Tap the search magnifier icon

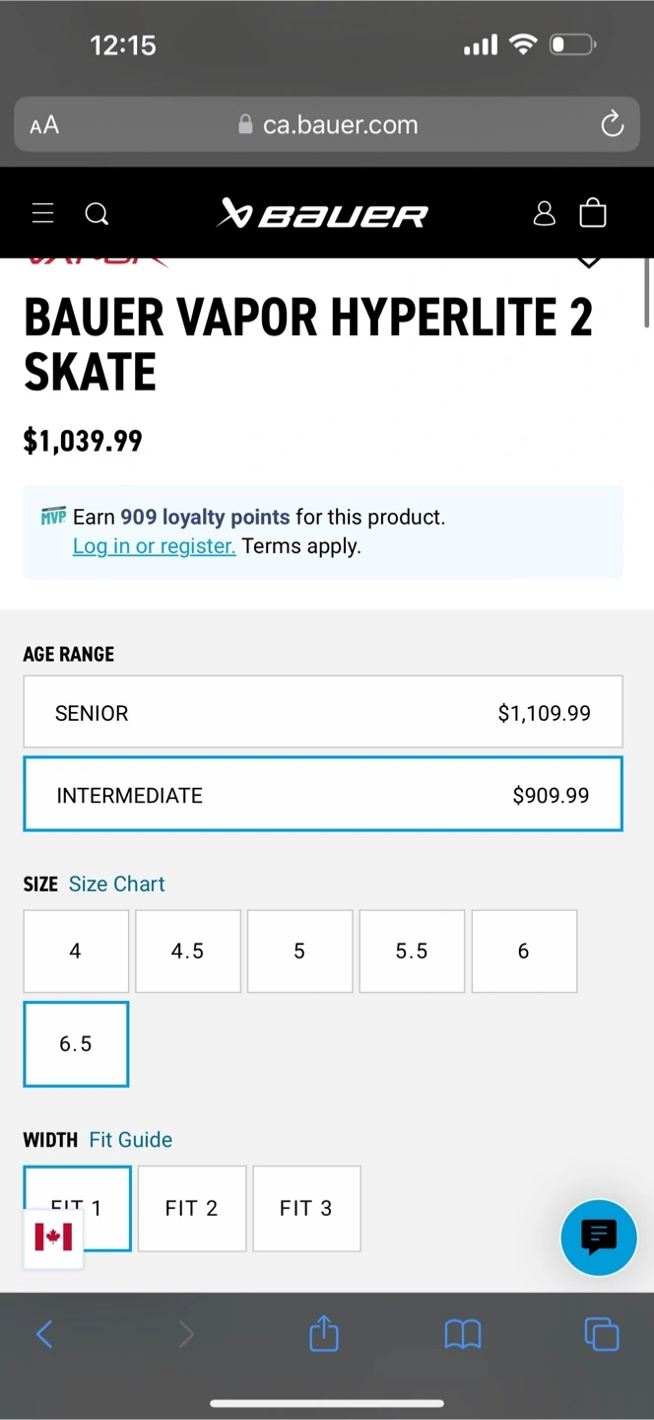97,214
